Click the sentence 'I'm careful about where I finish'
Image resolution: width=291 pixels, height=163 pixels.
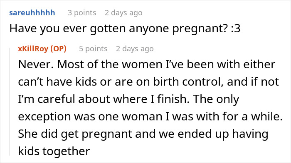click(104, 99)
